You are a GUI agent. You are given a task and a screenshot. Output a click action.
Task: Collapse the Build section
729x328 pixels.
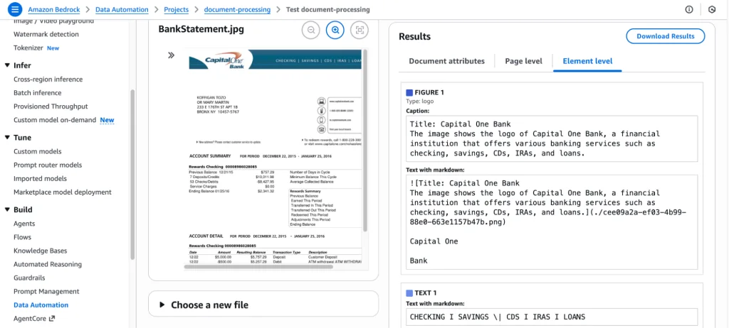click(x=7, y=209)
